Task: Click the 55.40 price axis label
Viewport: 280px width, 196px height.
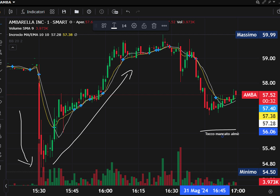Action: [x=269, y=149]
